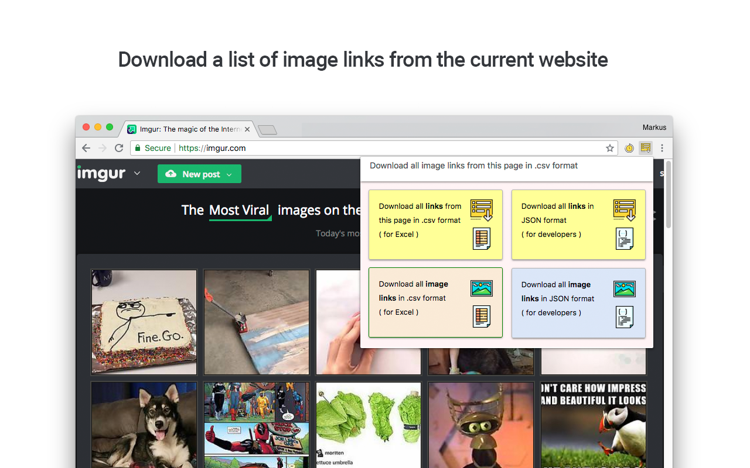
Task: Bookmark page with star icon
Action: point(610,148)
